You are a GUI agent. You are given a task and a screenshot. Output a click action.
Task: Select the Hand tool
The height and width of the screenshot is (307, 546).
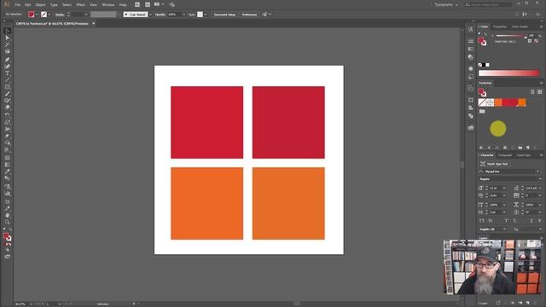coord(8,216)
